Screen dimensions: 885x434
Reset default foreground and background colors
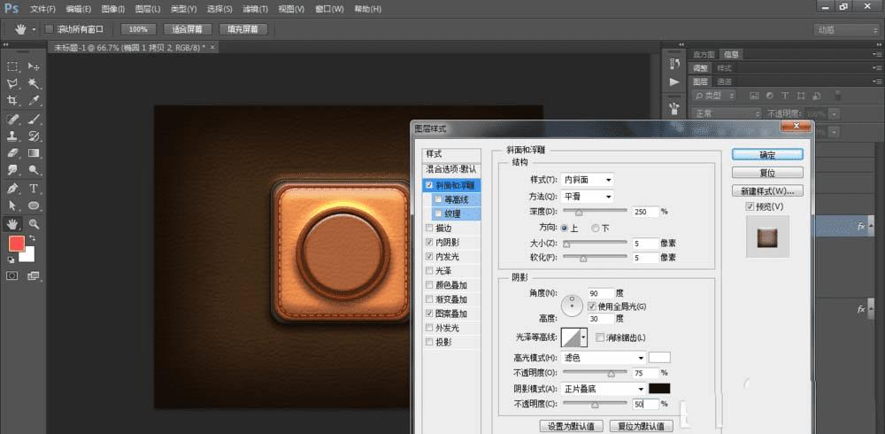11,260
